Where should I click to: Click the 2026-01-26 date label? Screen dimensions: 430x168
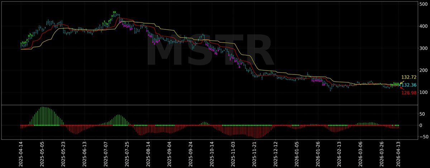coord(318,153)
